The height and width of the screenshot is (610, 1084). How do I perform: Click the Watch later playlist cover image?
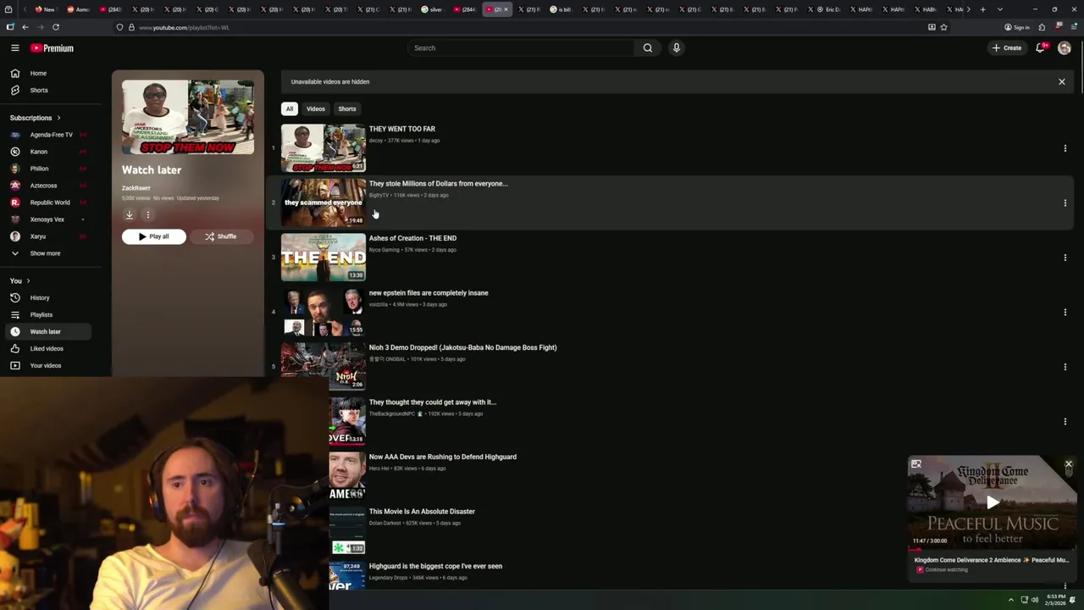click(188, 117)
